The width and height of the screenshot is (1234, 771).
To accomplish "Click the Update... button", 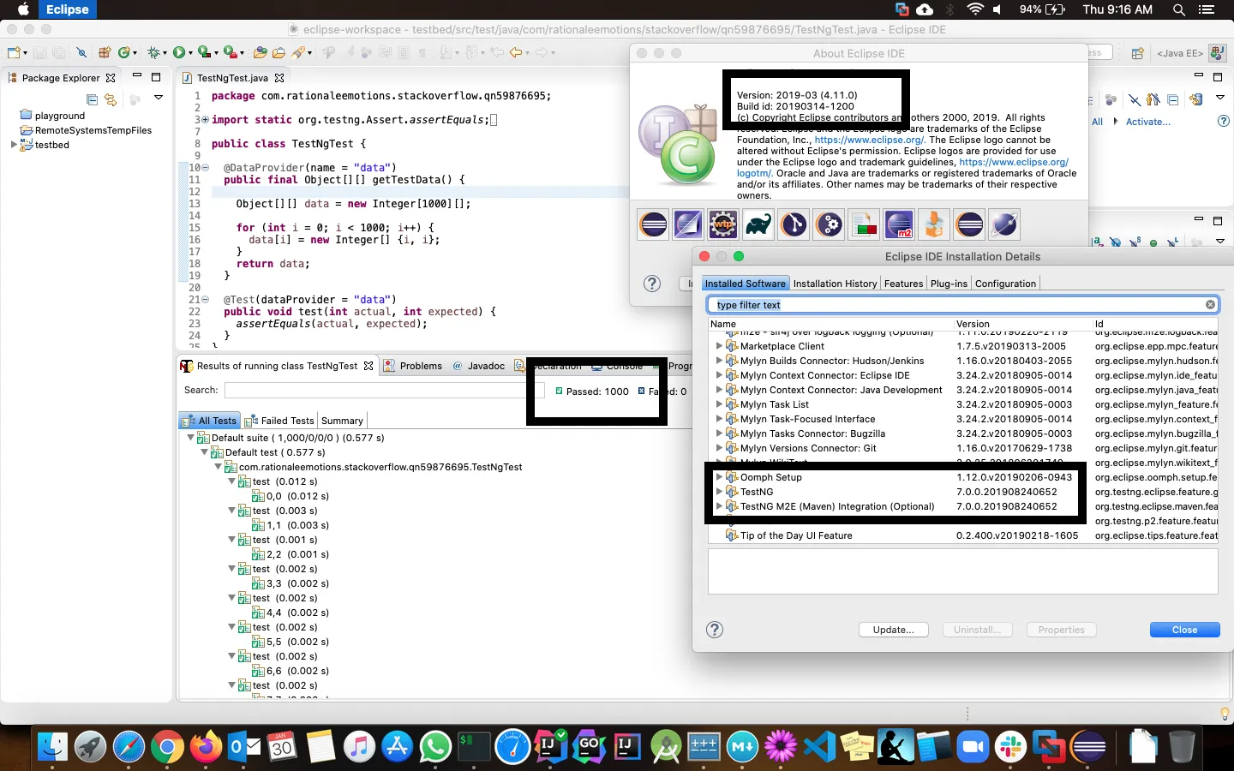I will pyautogui.click(x=893, y=630).
